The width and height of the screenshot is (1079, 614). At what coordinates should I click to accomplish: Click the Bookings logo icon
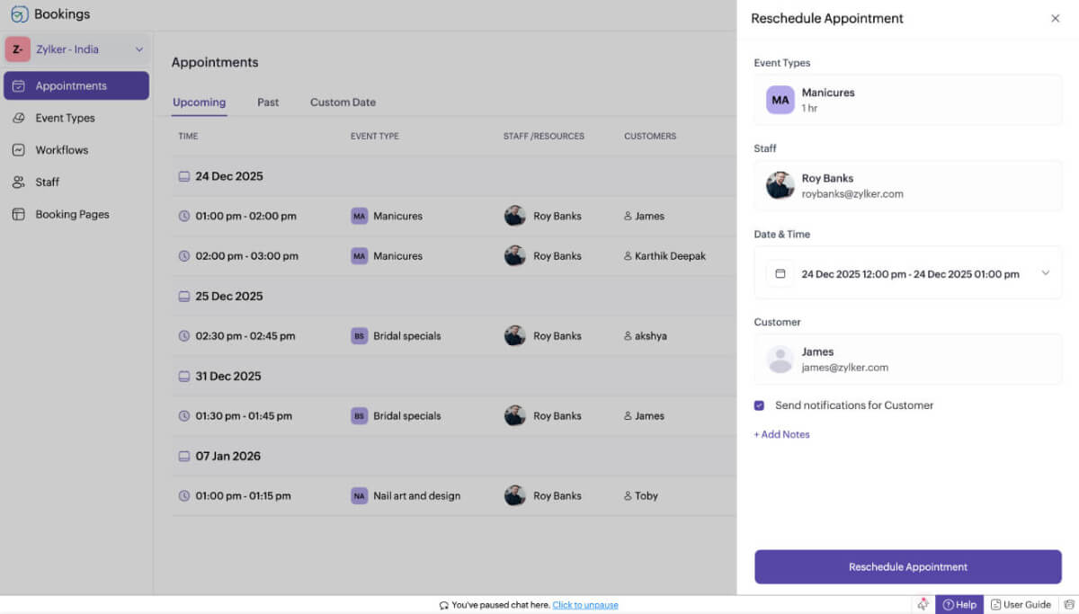(x=19, y=14)
